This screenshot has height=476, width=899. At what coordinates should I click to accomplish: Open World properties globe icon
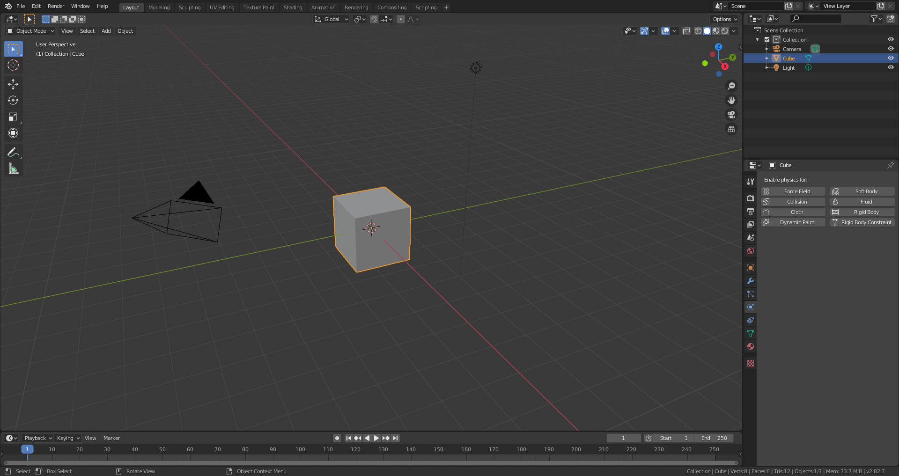751,251
